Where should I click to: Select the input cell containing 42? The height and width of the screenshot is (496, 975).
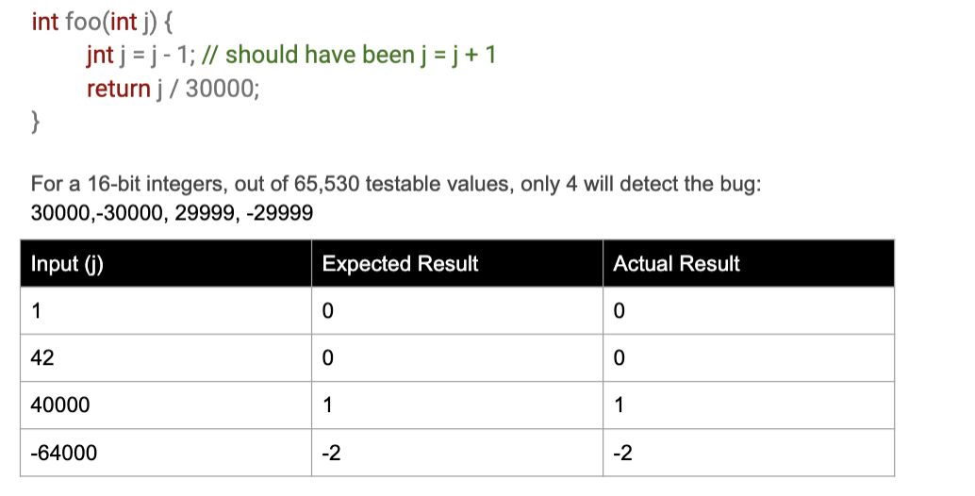coord(165,358)
